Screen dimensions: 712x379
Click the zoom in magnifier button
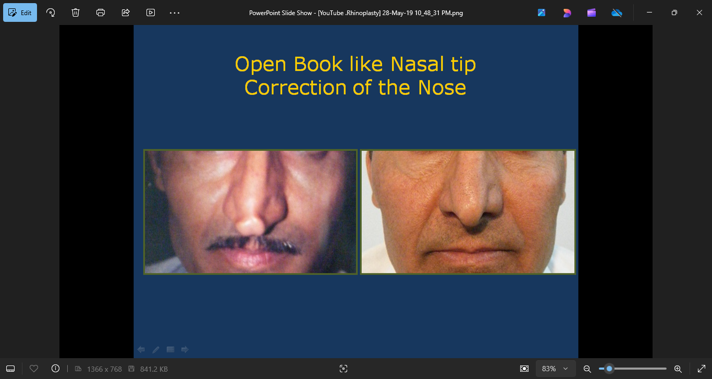click(x=678, y=369)
